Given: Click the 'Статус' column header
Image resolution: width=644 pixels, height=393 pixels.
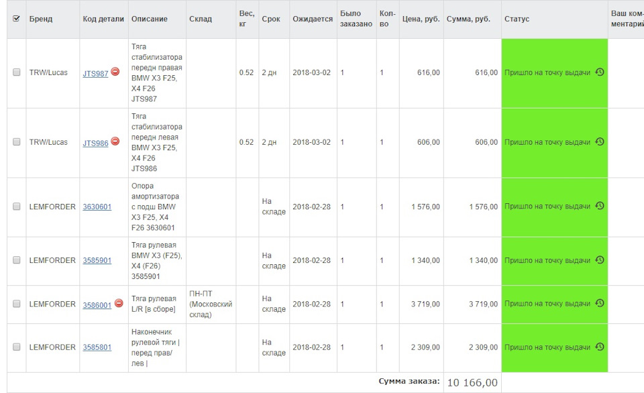Looking at the screenshot, I should [x=517, y=19].
